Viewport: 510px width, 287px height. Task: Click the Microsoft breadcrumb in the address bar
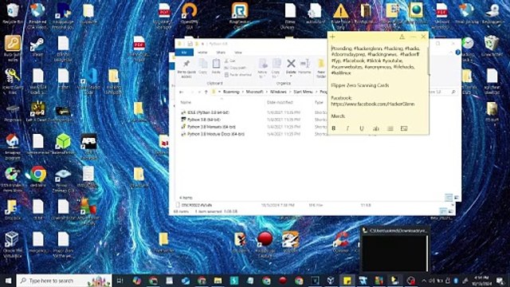tap(254, 92)
